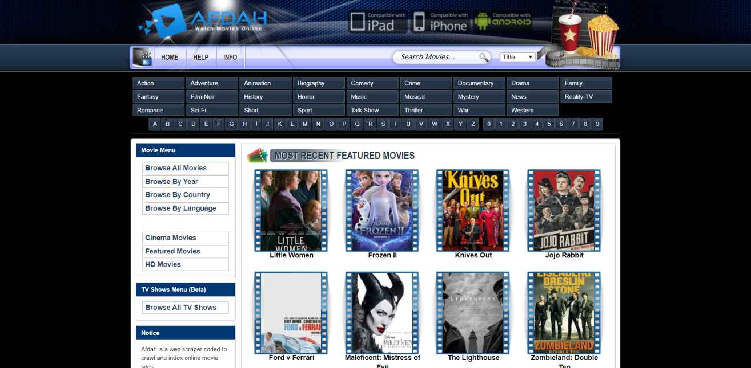Browse movies starting with letter Q
751x368 pixels.
click(x=357, y=124)
